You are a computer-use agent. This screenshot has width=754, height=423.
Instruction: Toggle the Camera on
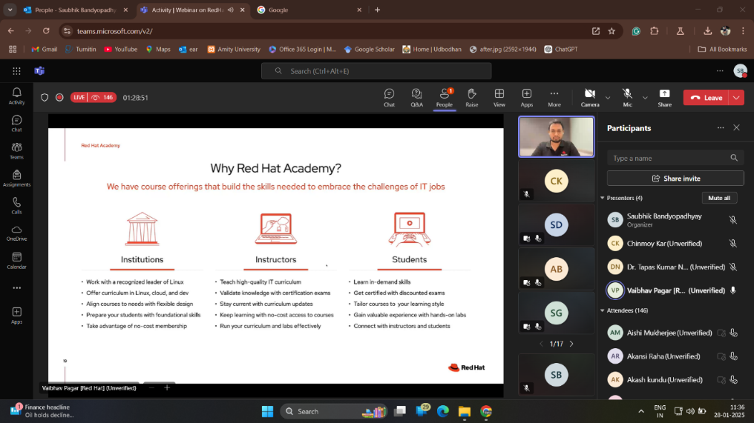pyautogui.click(x=589, y=98)
